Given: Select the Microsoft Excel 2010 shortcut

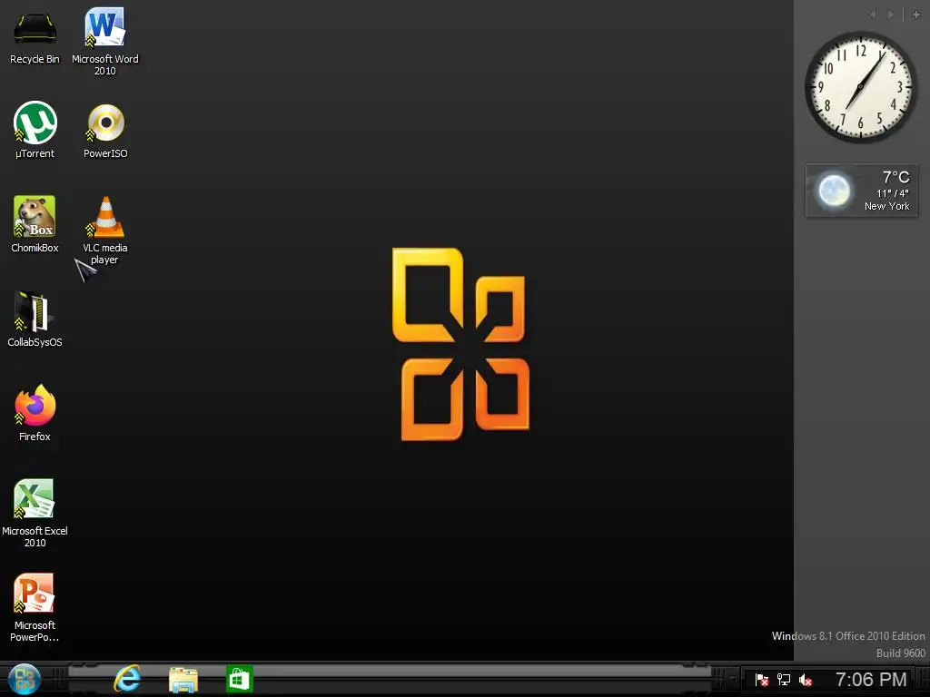Looking at the screenshot, I should [x=35, y=513].
